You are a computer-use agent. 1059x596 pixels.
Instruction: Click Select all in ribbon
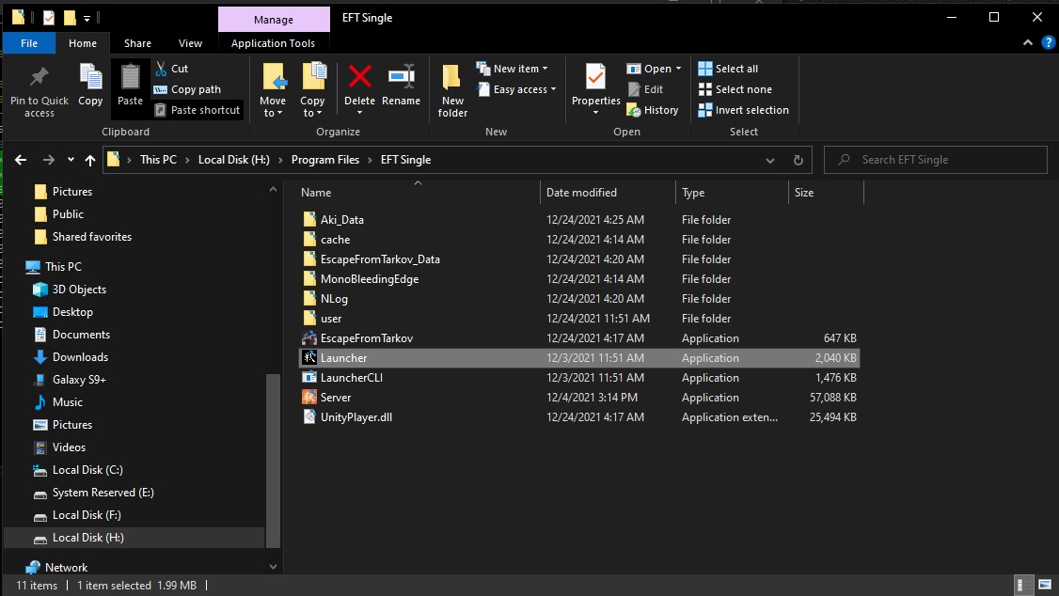(x=728, y=69)
